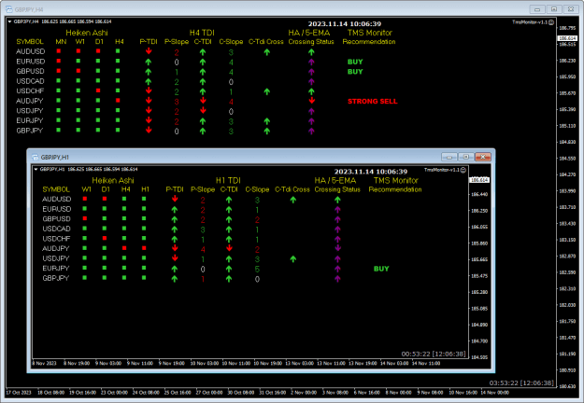Click USDCHF C-Tdi Cross arrow in H4 window
The width and height of the screenshot is (584, 403).
tap(266, 91)
